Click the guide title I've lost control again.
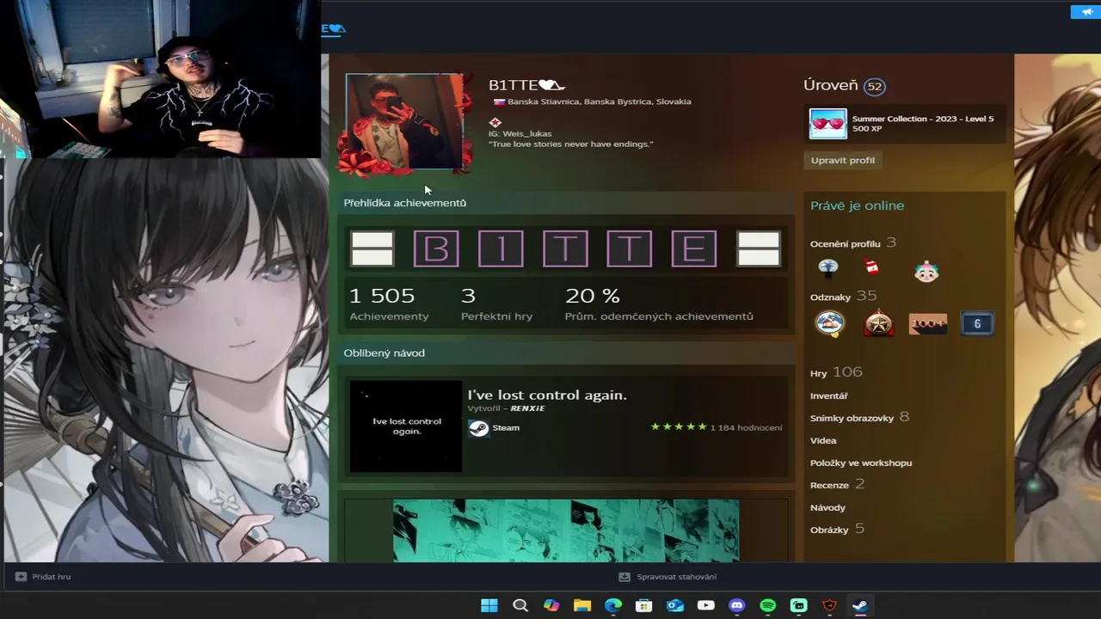The height and width of the screenshot is (619, 1101). 547,395
